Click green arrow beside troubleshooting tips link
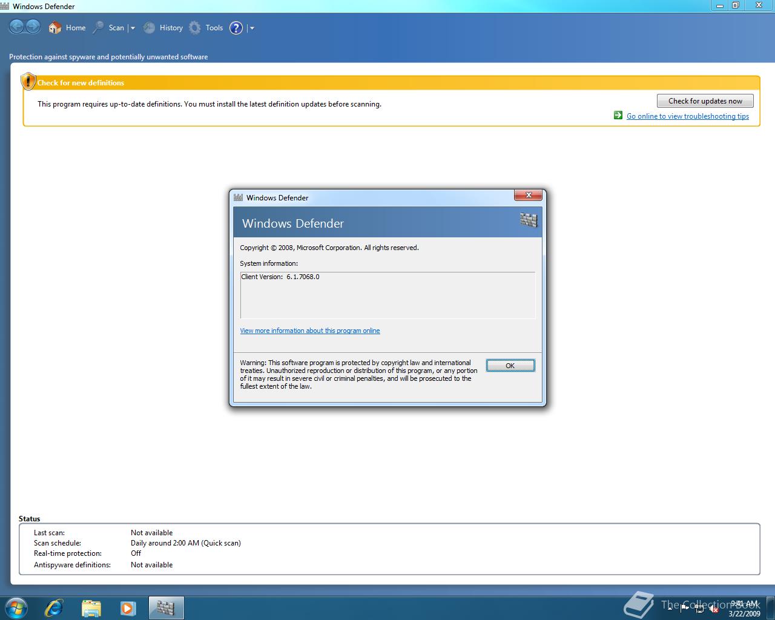This screenshot has height=620, width=775. tap(618, 115)
